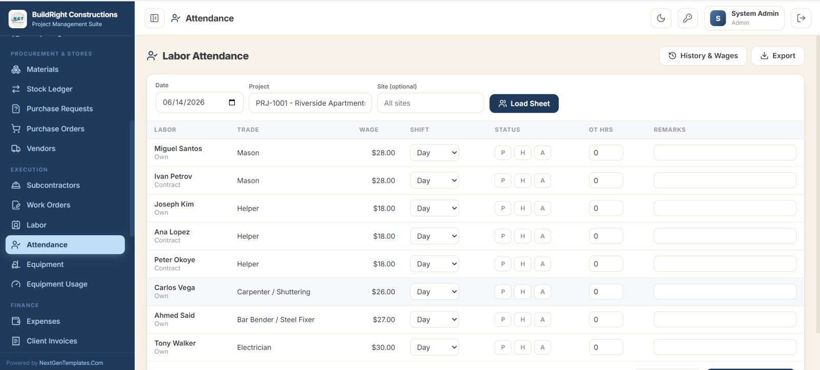Click the page vertical scrollbar
The width and height of the screenshot is (820, 370).
(x=817, y=184)
